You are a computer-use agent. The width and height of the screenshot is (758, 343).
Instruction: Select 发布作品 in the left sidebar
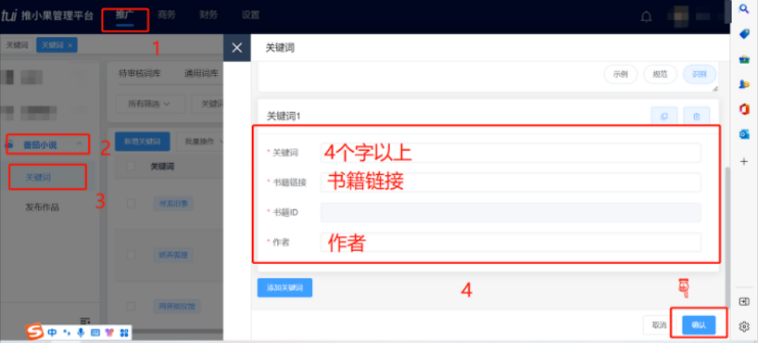42,207
